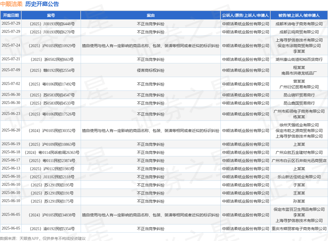This screenshot has width=328, height=241.
Task: Click the 中顺洁柔 title text
Action: 11,4
